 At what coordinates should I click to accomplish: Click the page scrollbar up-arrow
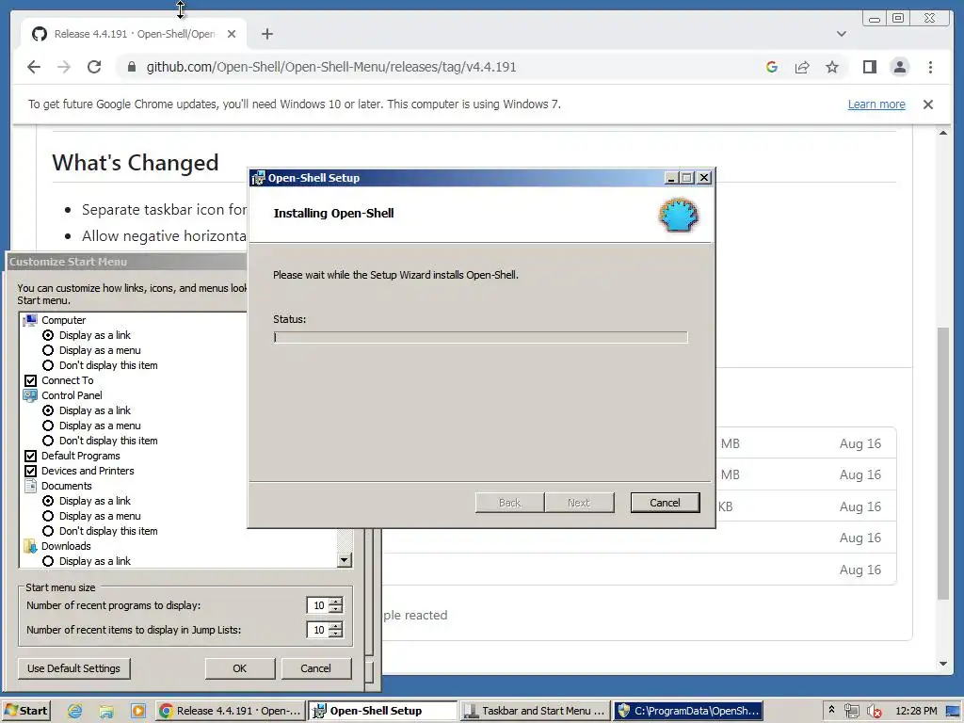coord(943,132)
